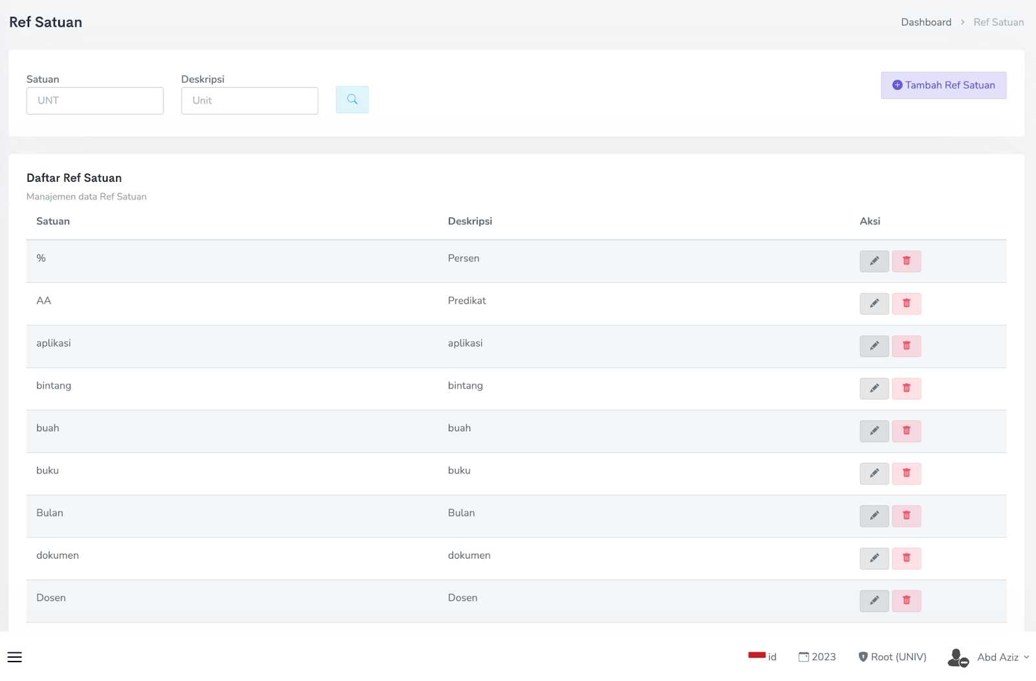Focus the Satuan search input field

coord(95,101)
